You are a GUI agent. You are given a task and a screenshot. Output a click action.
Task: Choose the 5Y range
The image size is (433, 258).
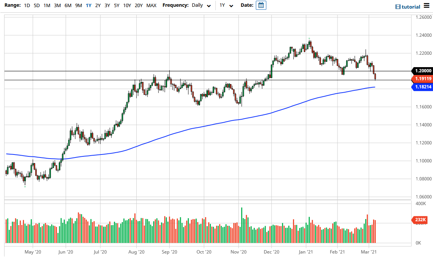[116, 6]
